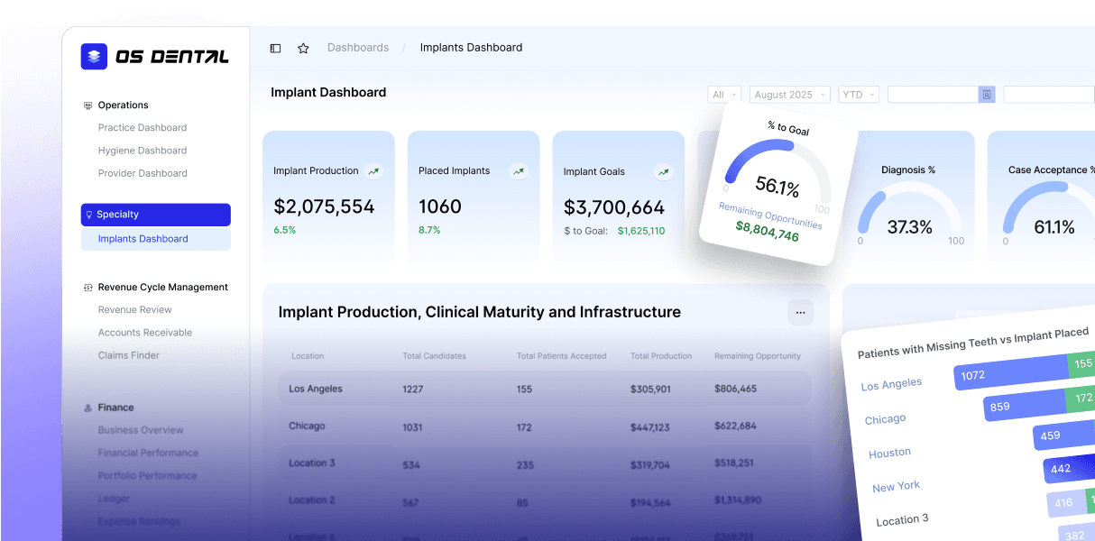Image resolution: width=1095 pixels, height=541 pixels.
Task: Click the $1,625,110 goal remaining value
Action: coord(641,231)
